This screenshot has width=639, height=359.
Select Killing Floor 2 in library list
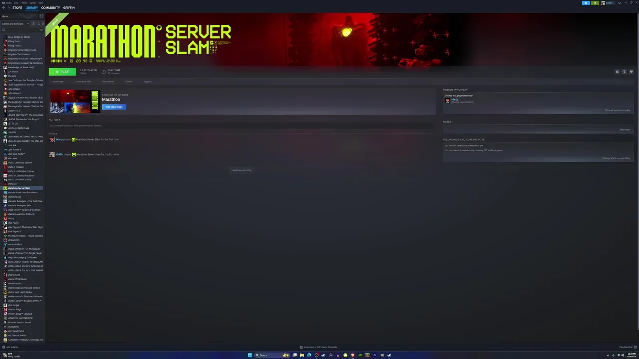click(x=15, y=46)
